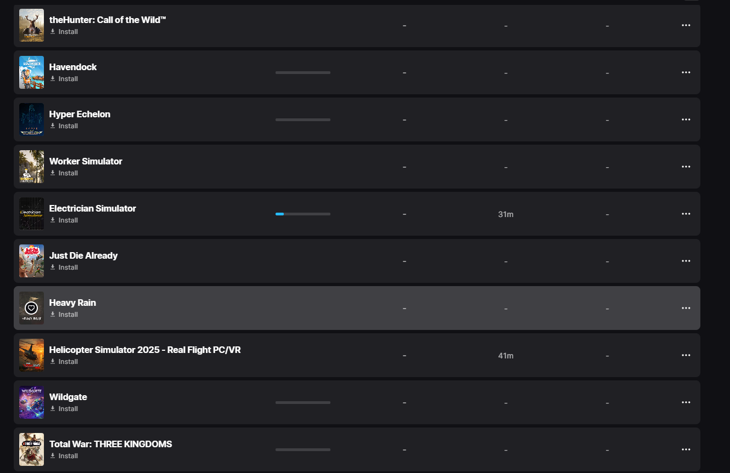Open more options for Electrician Simulator
730x473 pixels.
[x=686, y=214]
